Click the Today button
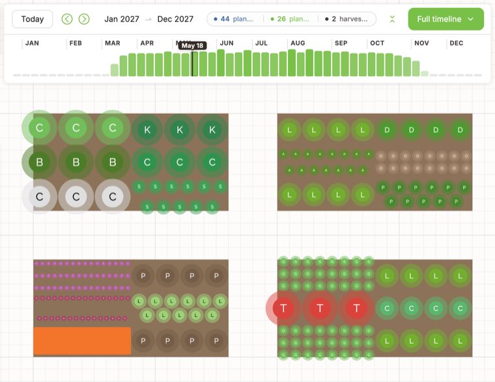 coord(32,19)
